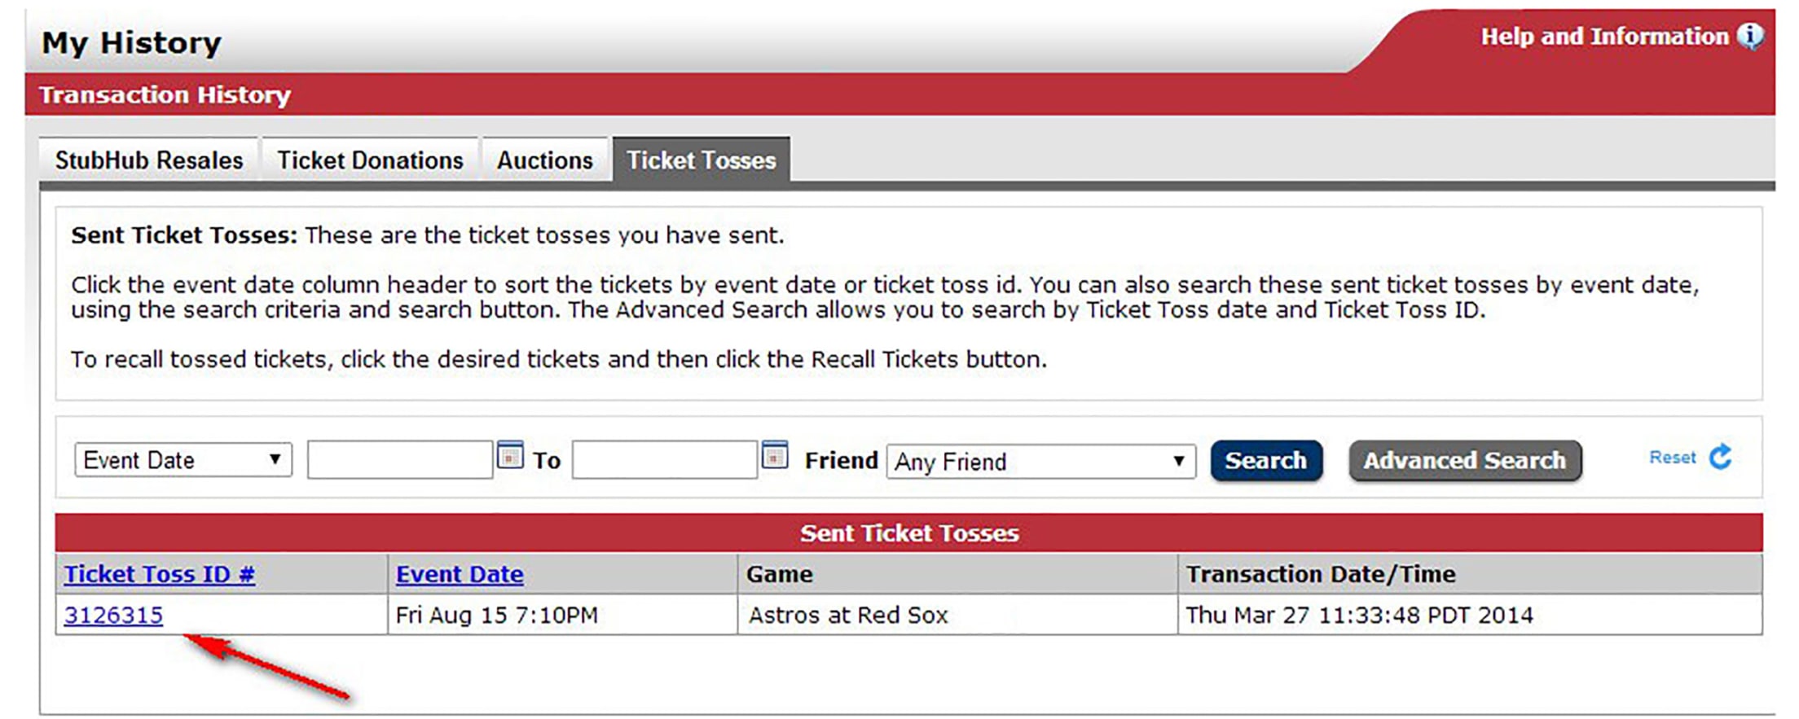Click the start date input field
Image resolution: width=1799 pixels, height=719 pixels.
pos(399,460)
